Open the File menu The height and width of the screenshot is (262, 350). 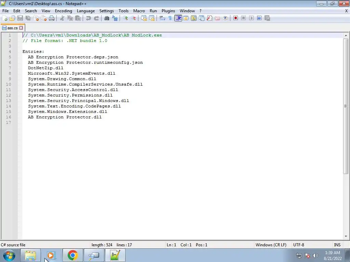pyautogui.click(x=5, y=11)
